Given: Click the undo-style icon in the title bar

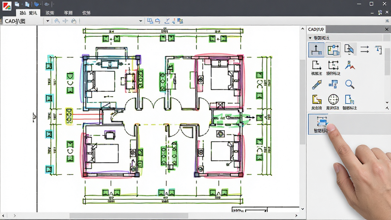Looking at the screenshot, I should (47, 4).
